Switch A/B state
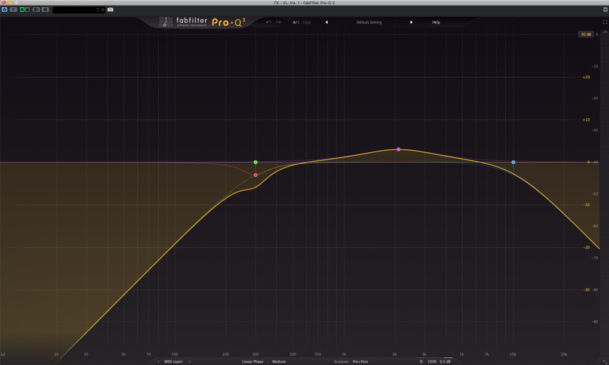The image size is (609, 365). [x=296, y=22]
